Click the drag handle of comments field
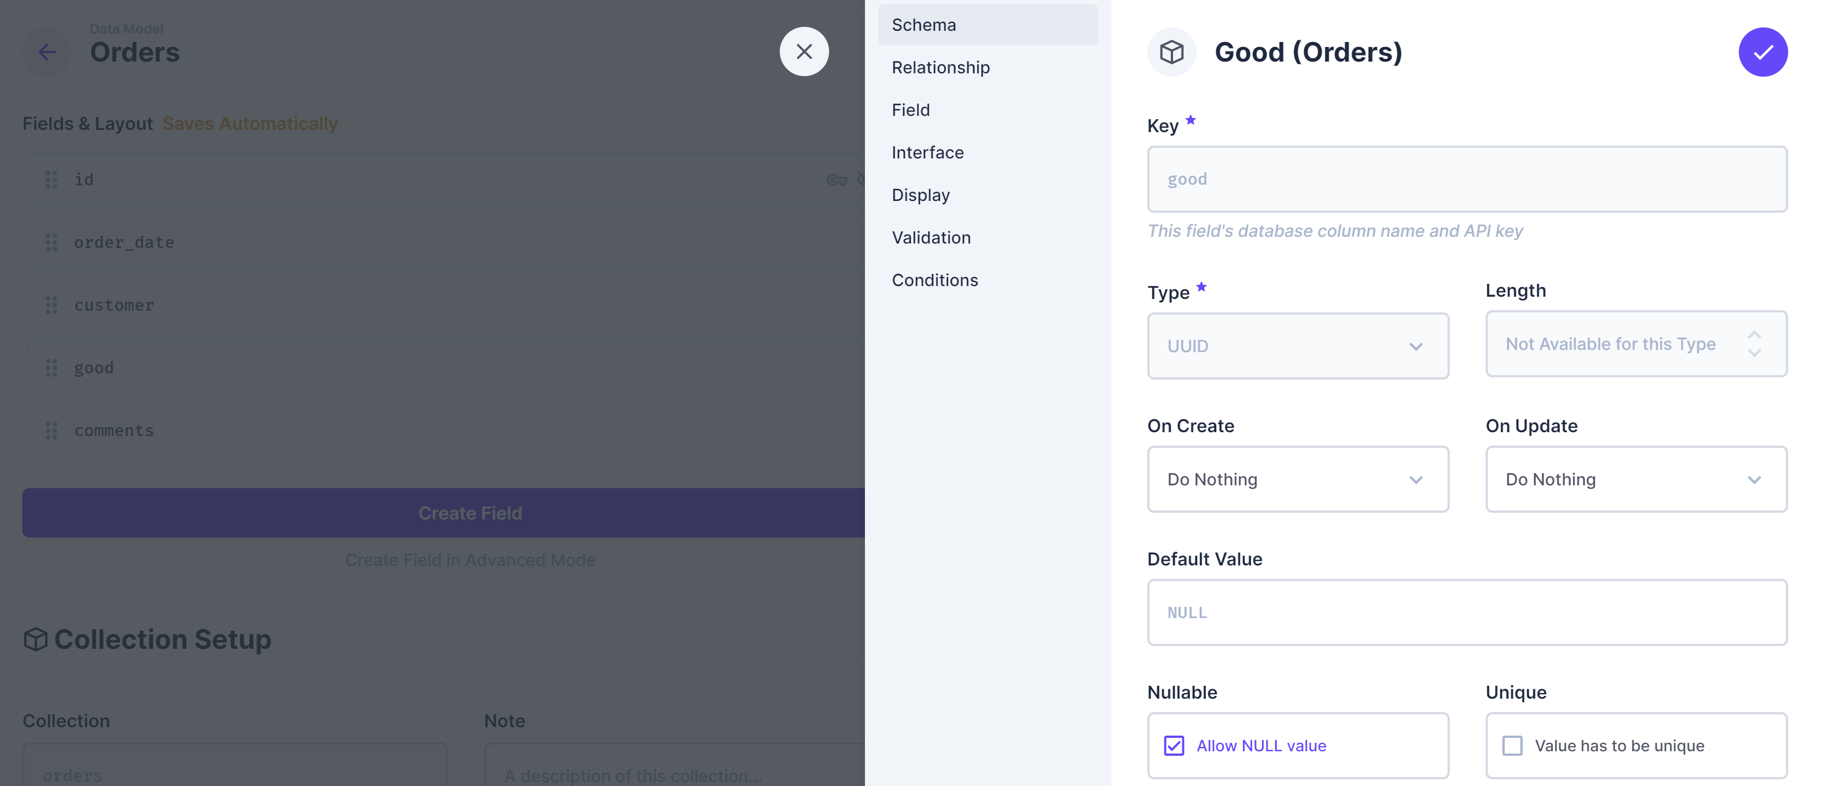This screenshot has width=1824, height=786. pos(52,430)
